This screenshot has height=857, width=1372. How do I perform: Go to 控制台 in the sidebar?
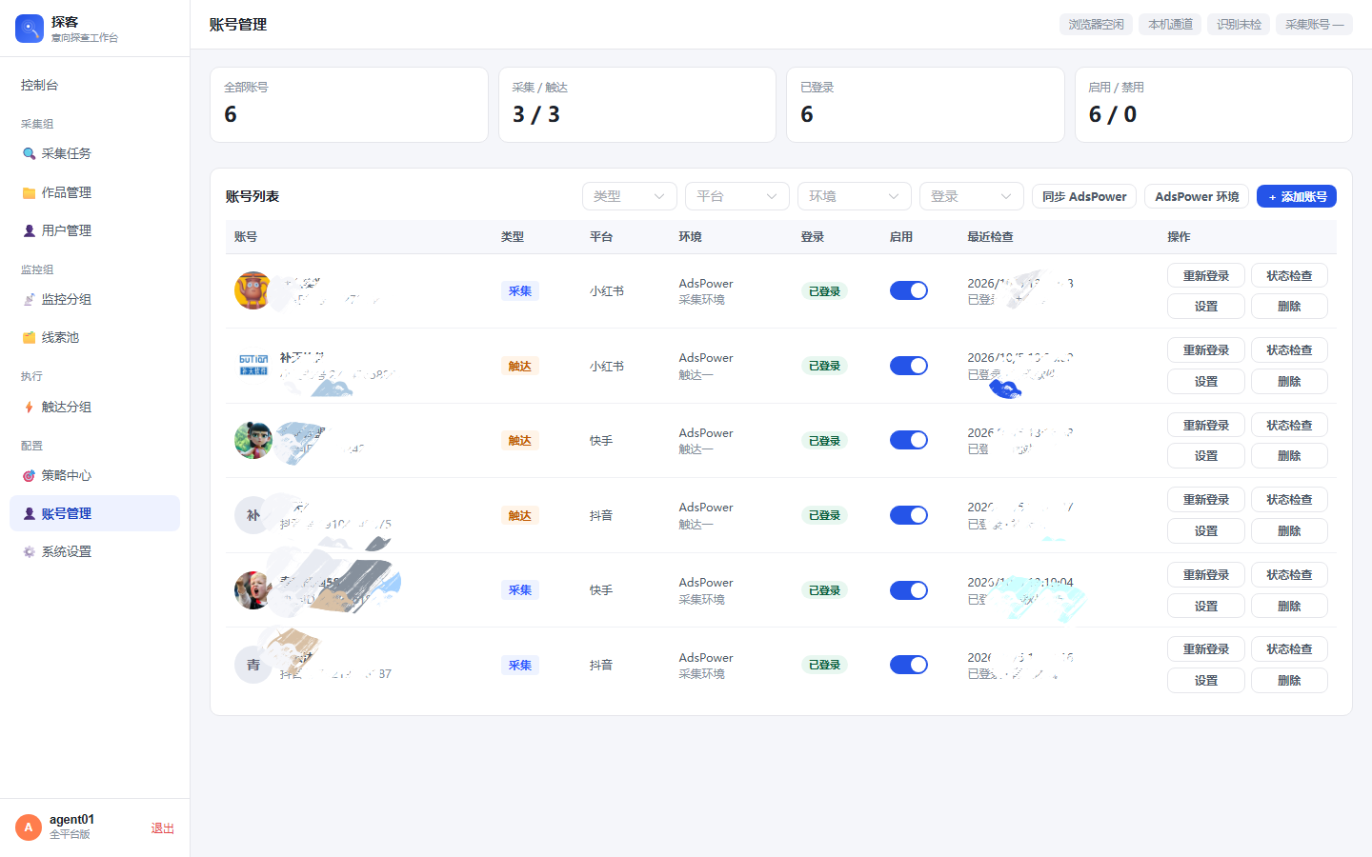pos(94,85)
